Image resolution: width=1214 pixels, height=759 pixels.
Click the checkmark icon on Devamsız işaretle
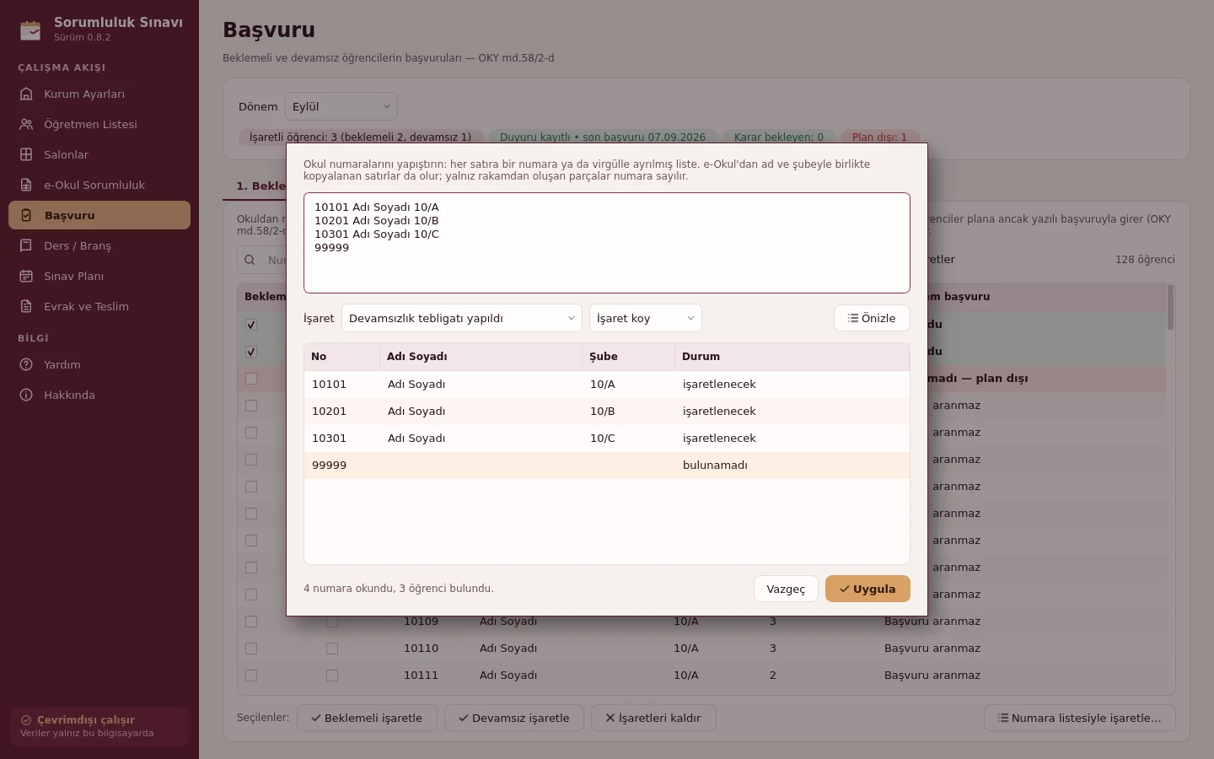coord(463,718)
